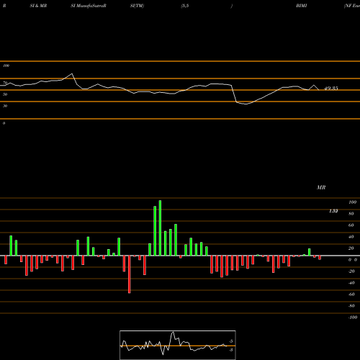Click the RSI line peak near 70
Screen dimensions: 360x360
(x=72, y=74)
